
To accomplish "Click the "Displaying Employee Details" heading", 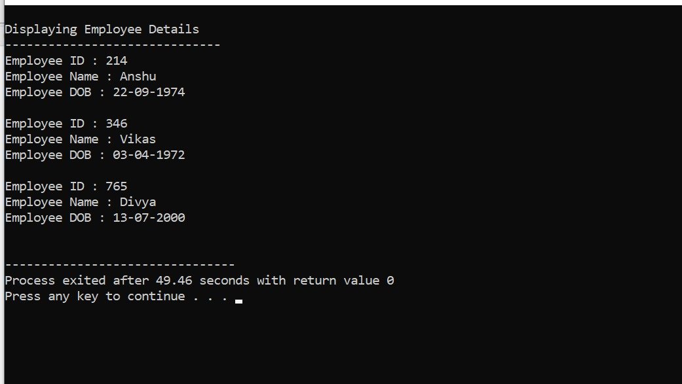I will 102,29.
